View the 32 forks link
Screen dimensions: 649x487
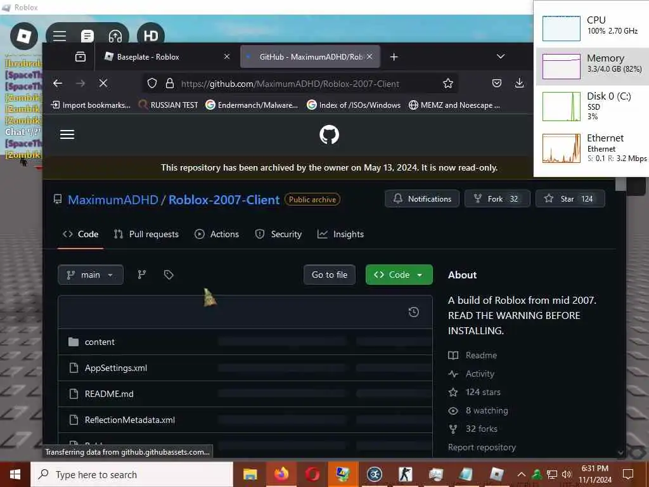point(473,429)
